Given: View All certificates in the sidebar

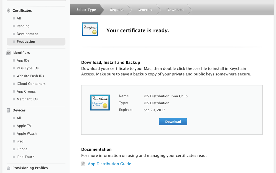Looking at the screenshot, I should (19, 18).
